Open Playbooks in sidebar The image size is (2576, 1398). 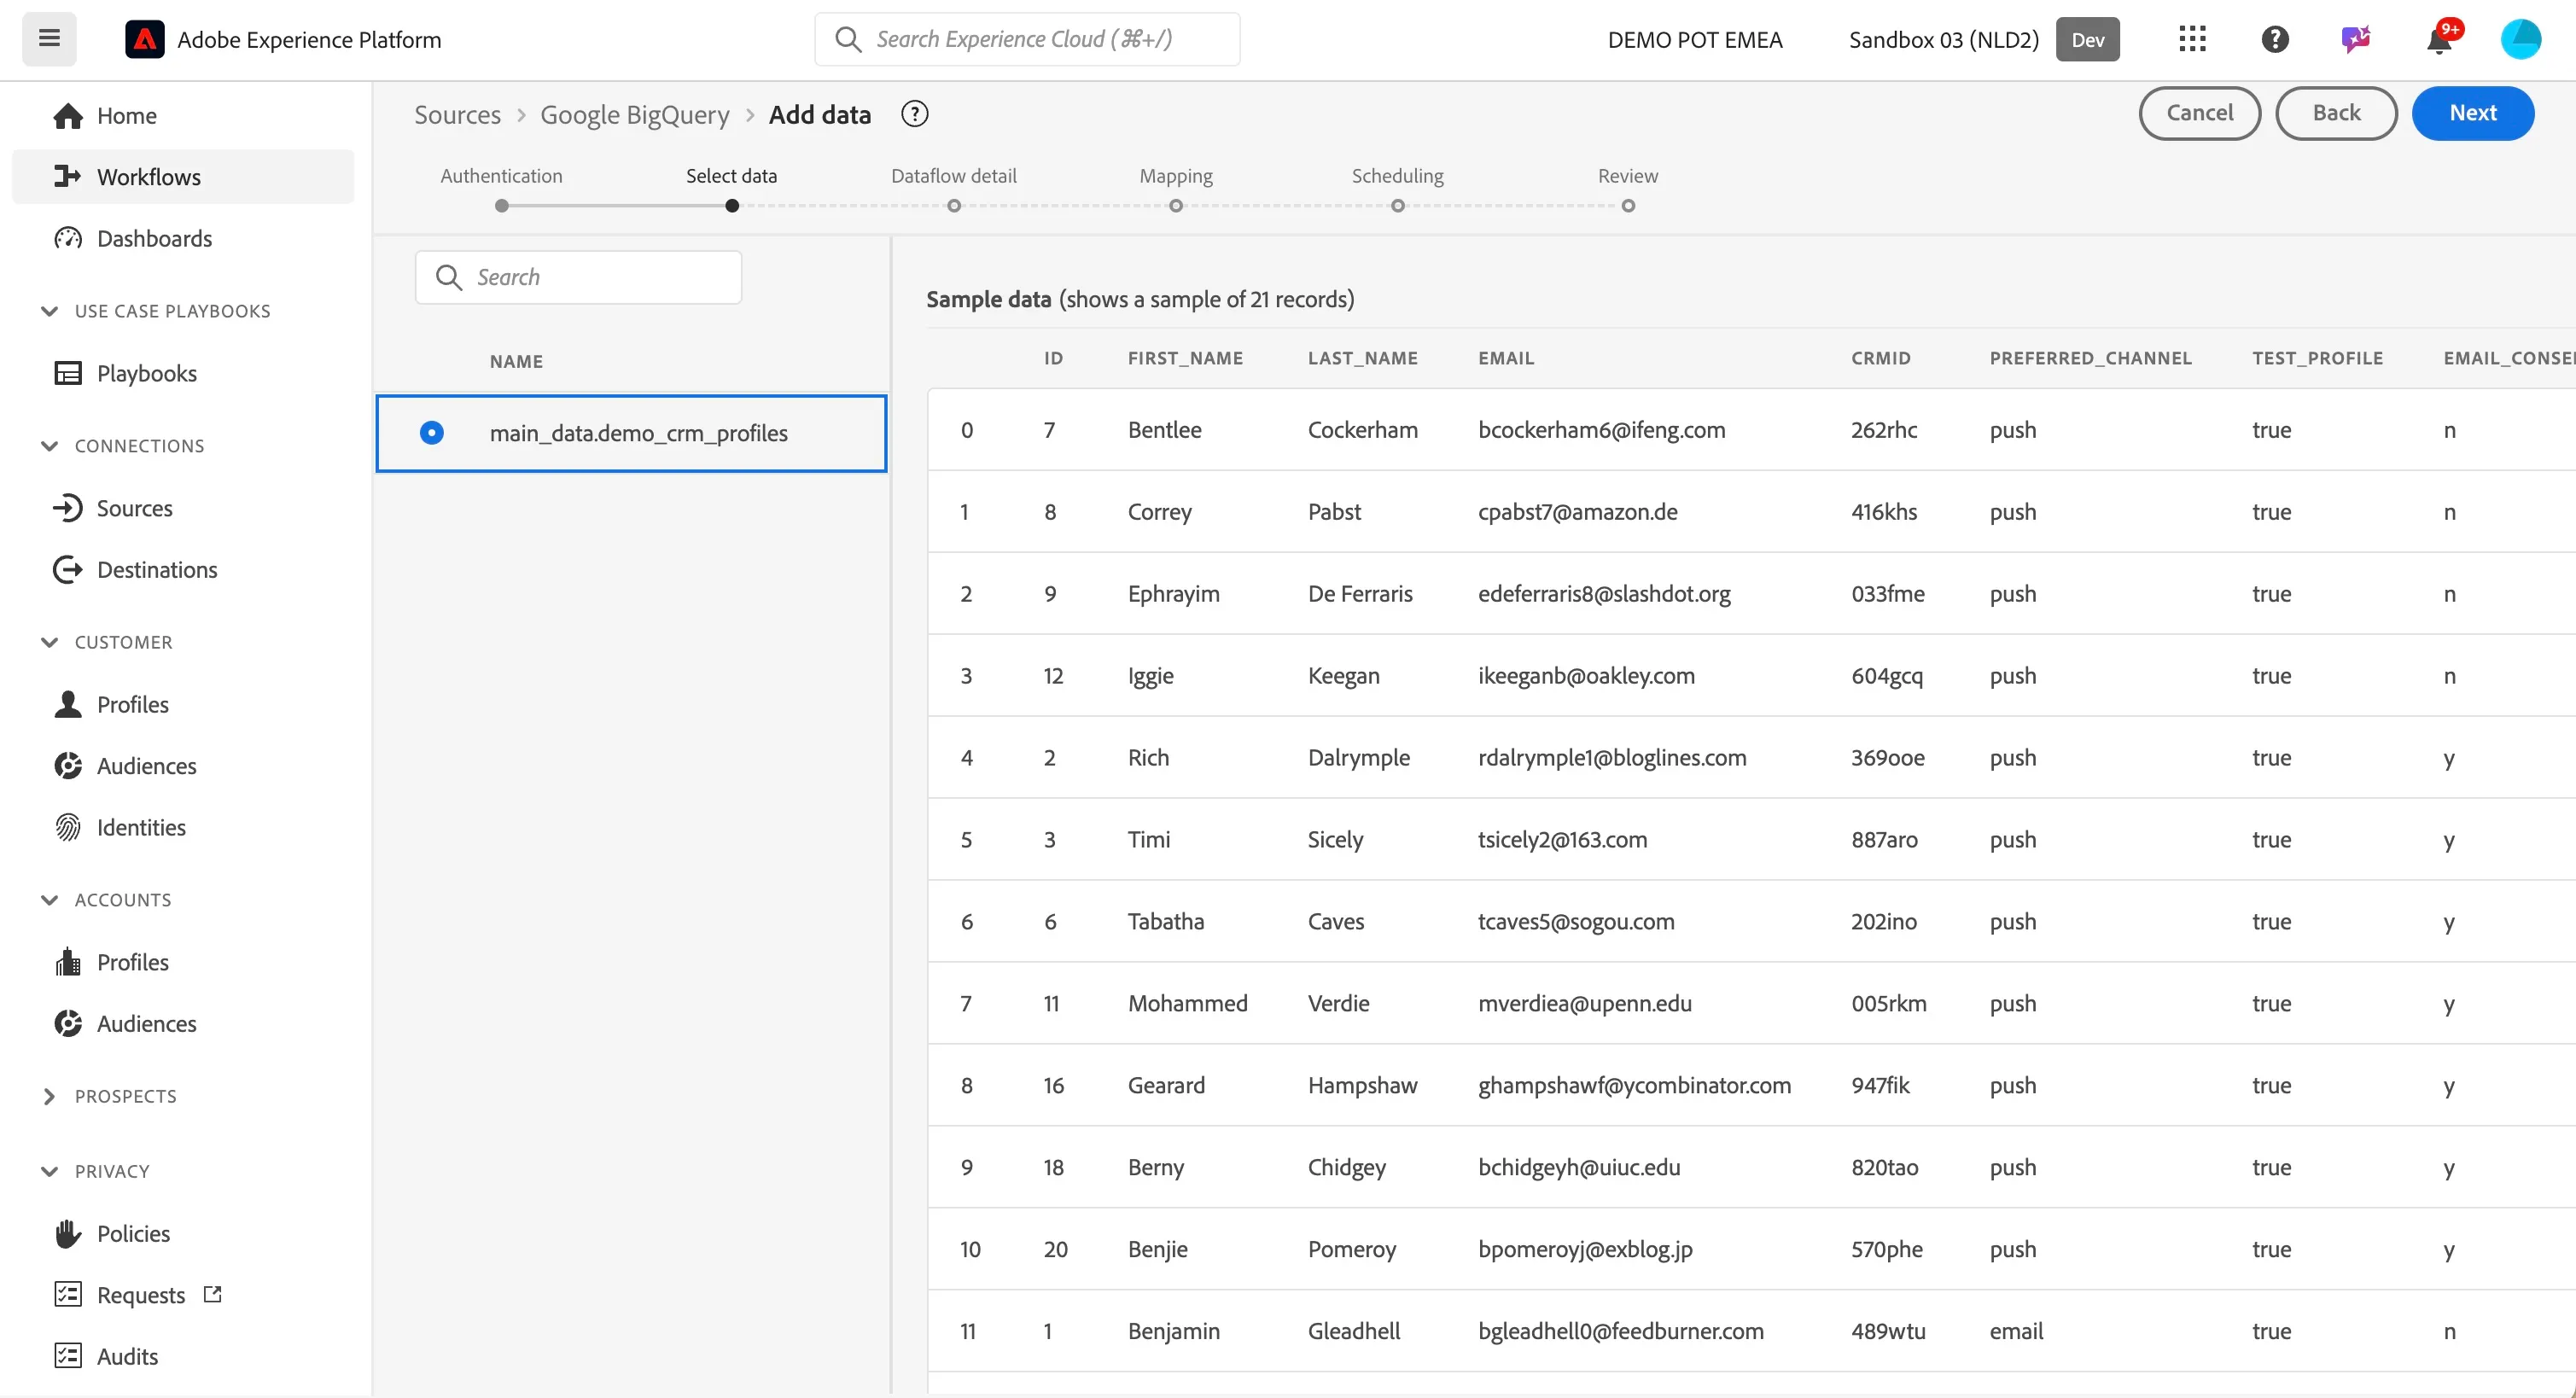point(183,373)
